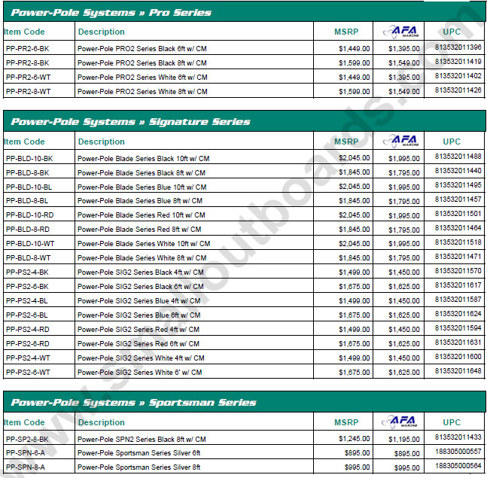Select item code PP-BLD-8-BK
487x478 pixels.
point(27,173)
